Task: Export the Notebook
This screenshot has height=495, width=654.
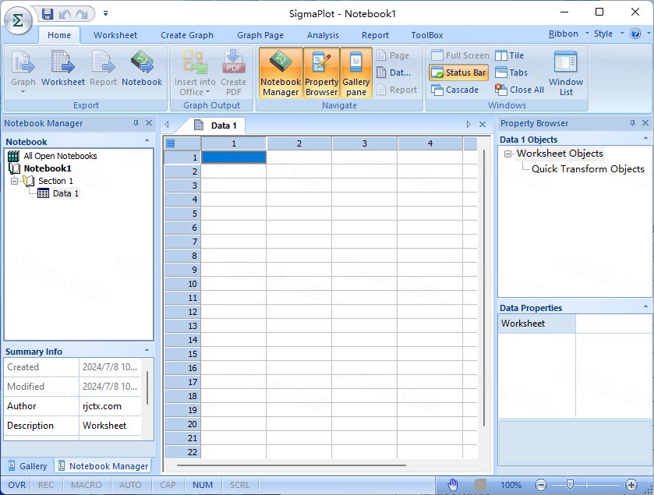Action: 142,69
